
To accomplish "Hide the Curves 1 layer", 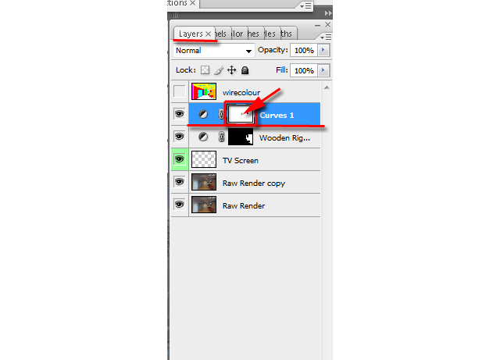I will pyautogui.click(x=179, y=114).
